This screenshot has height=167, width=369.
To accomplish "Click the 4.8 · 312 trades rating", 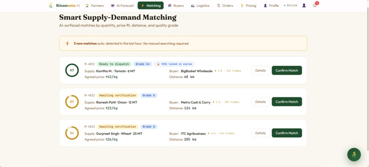I will (228, 71).
